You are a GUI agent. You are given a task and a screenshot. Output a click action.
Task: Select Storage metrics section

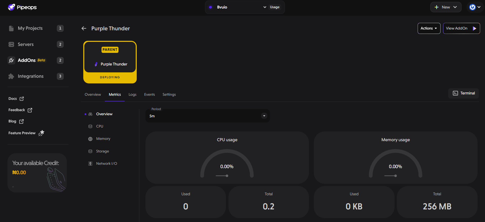pyautogui.click(x=103, y=151)
